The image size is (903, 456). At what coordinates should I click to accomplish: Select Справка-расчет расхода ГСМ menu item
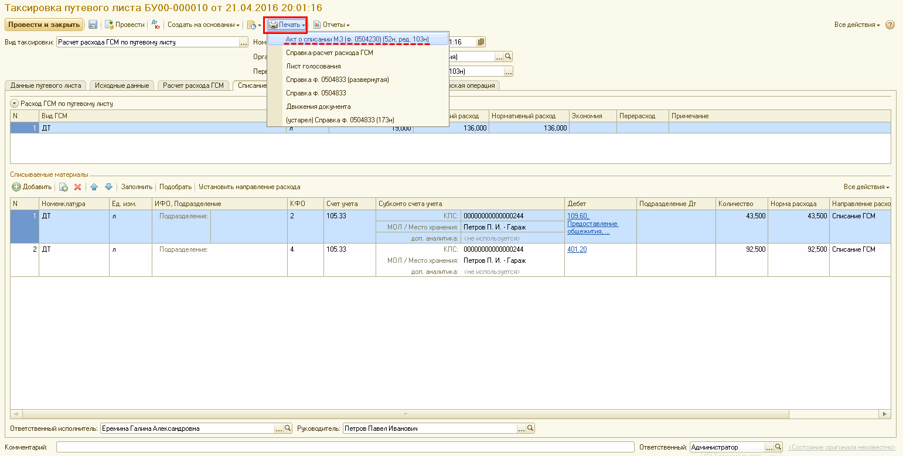[329, 53]
